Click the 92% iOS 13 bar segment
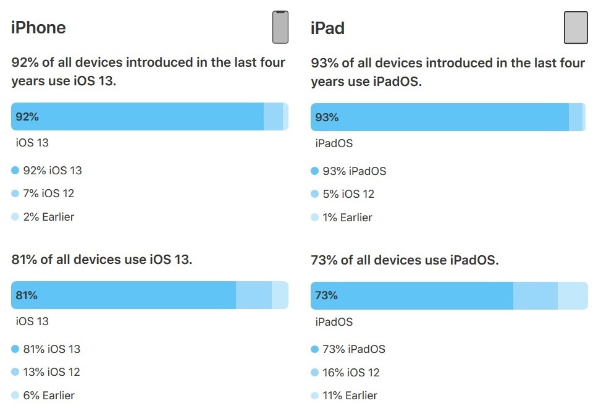This screenshot has width=601, height=411. tap(137, 117)
